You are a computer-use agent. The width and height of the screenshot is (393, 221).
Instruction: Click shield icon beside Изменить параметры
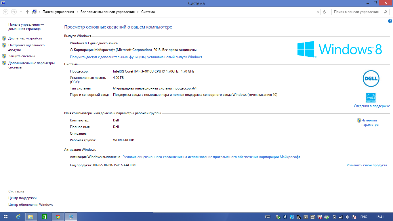tap(359, 120)
